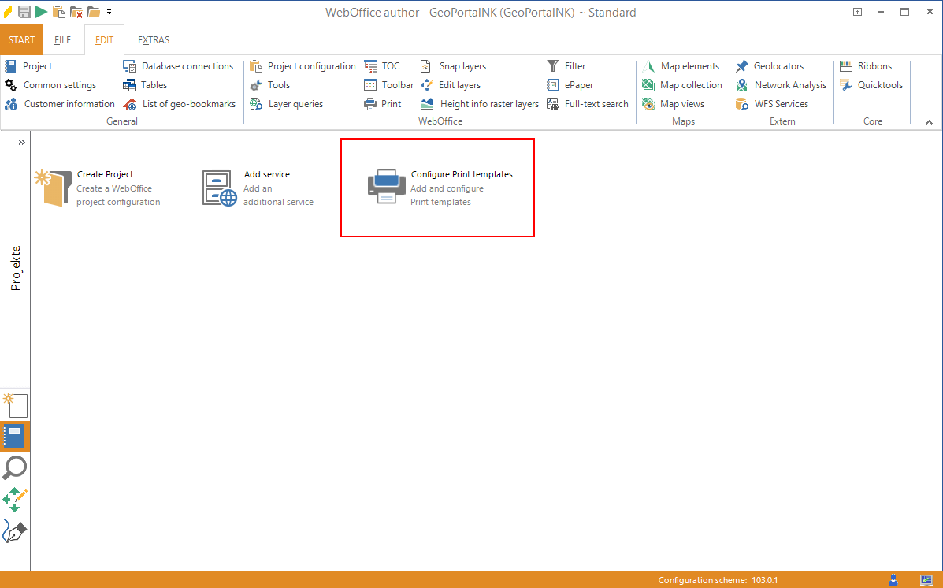Open Snap layers
The width and height of the screenshot is (943, 588).
click(453, 66)
